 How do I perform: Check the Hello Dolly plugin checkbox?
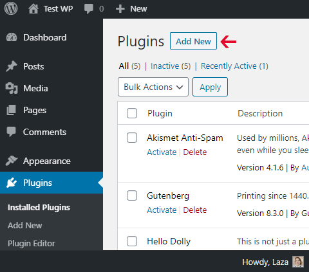132,241
